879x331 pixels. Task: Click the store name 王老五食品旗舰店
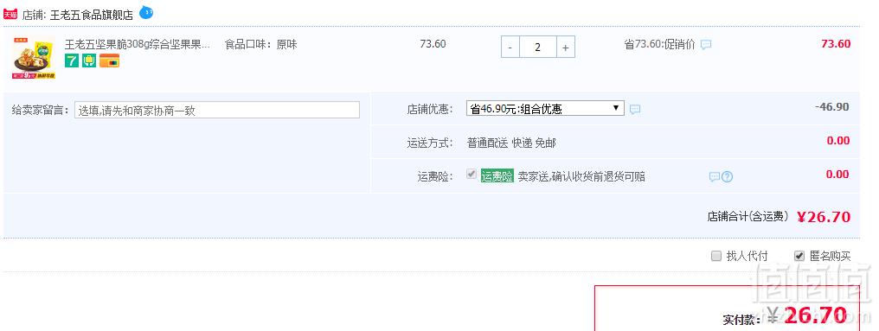[92, 15]
